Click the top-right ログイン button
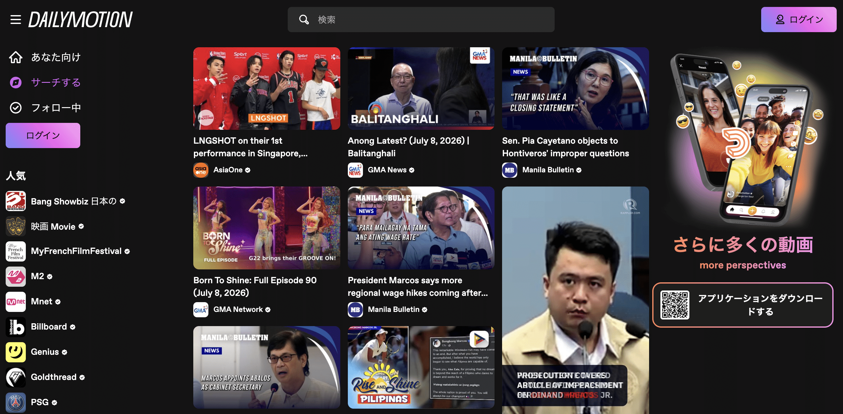Screen dimensions: 843x414 tap(799, 20)
